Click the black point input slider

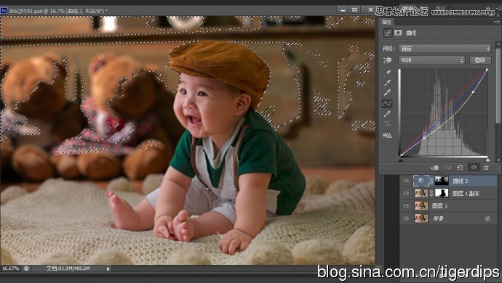[401, 160]
